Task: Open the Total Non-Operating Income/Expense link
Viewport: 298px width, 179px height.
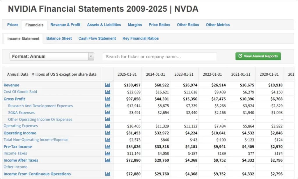Action: coord(36,140)
